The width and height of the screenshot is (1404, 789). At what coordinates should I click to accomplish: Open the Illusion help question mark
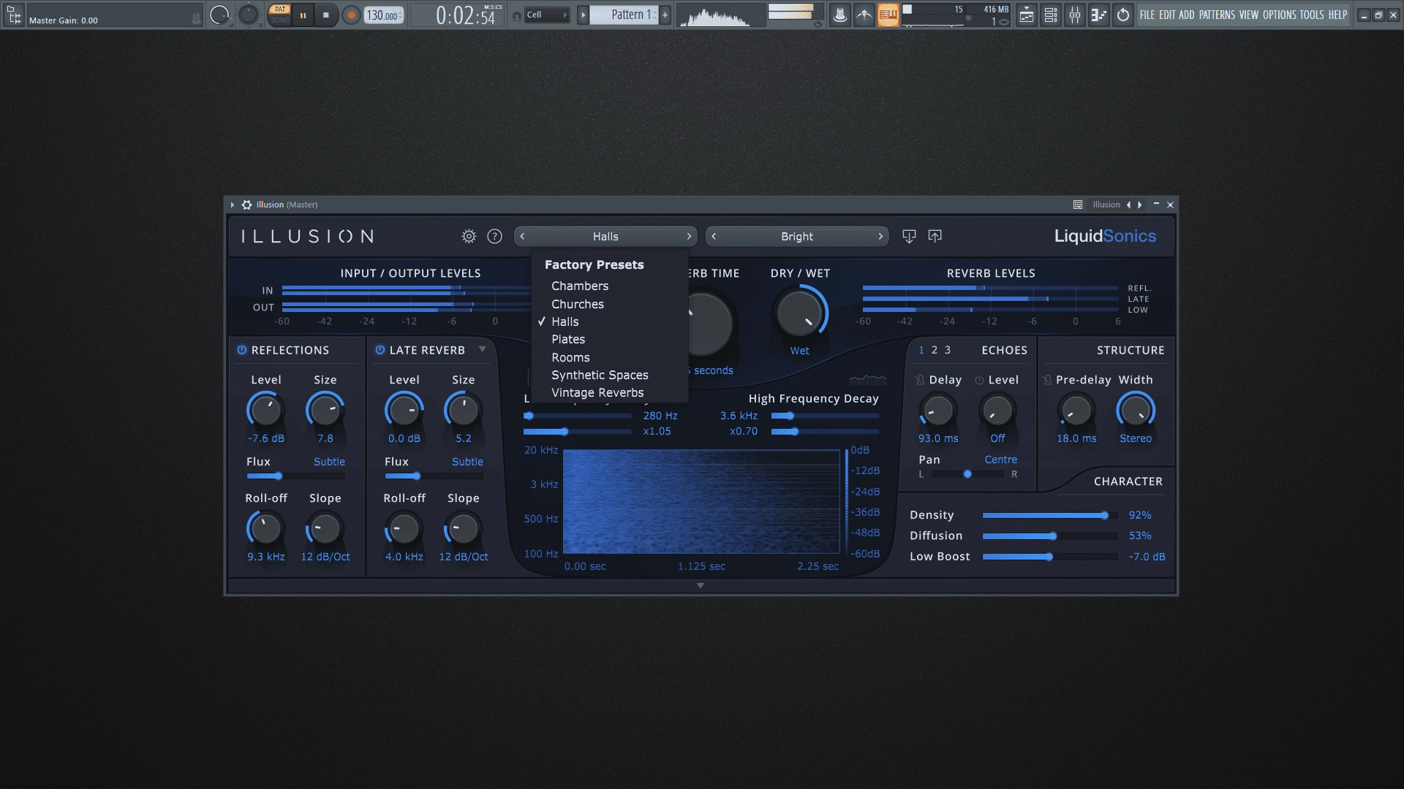(495, 236)
